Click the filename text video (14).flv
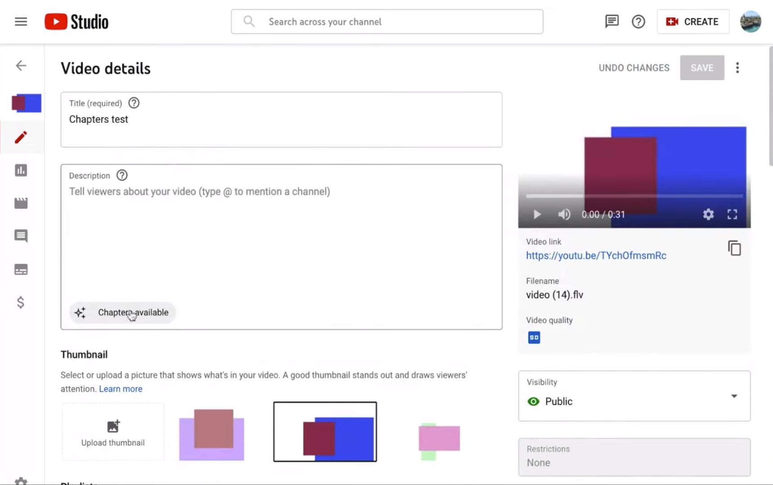This screenshot has width=773, height=485. (x=554, y=295)
